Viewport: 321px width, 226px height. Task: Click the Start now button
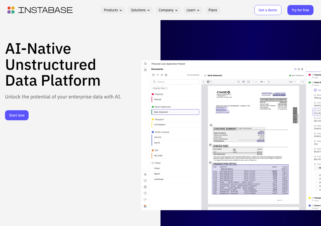[x=17, y=115]
